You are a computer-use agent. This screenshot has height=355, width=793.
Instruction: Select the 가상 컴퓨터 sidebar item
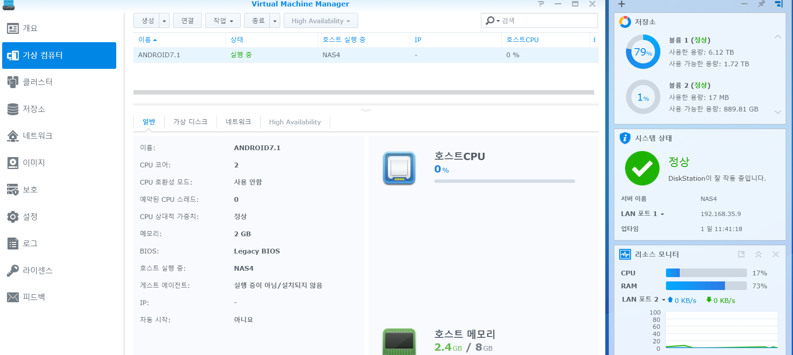[x=59, y=56]
